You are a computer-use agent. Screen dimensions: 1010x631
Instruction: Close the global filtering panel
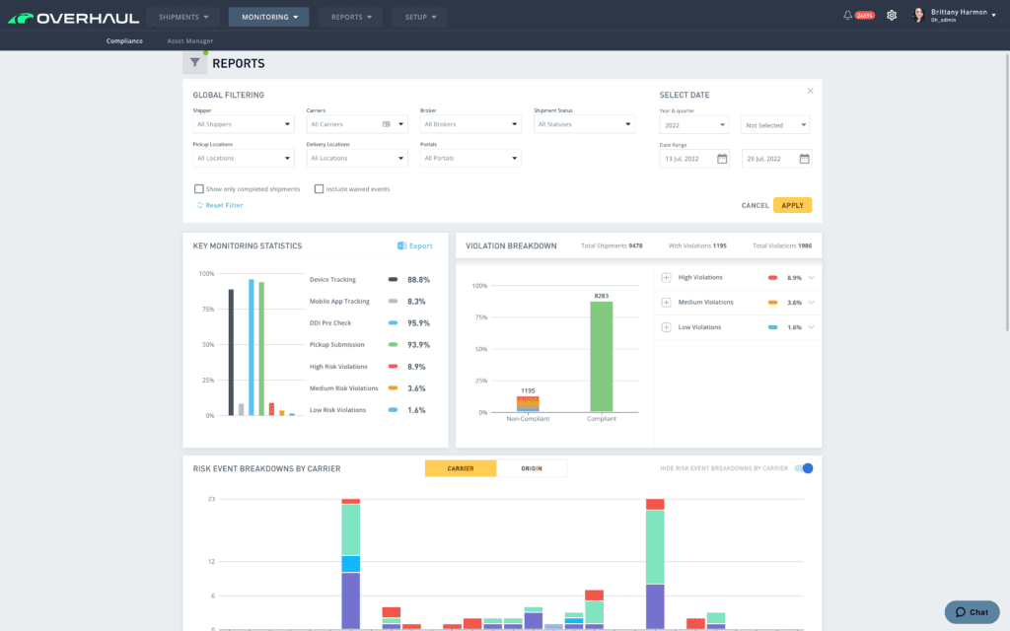pyautogui.click(x=810, y=91)
